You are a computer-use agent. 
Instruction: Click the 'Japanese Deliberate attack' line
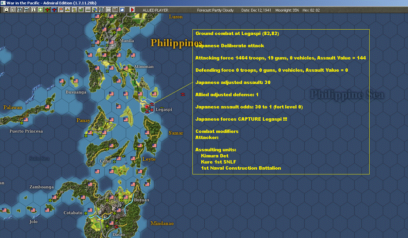click(230, 46)
